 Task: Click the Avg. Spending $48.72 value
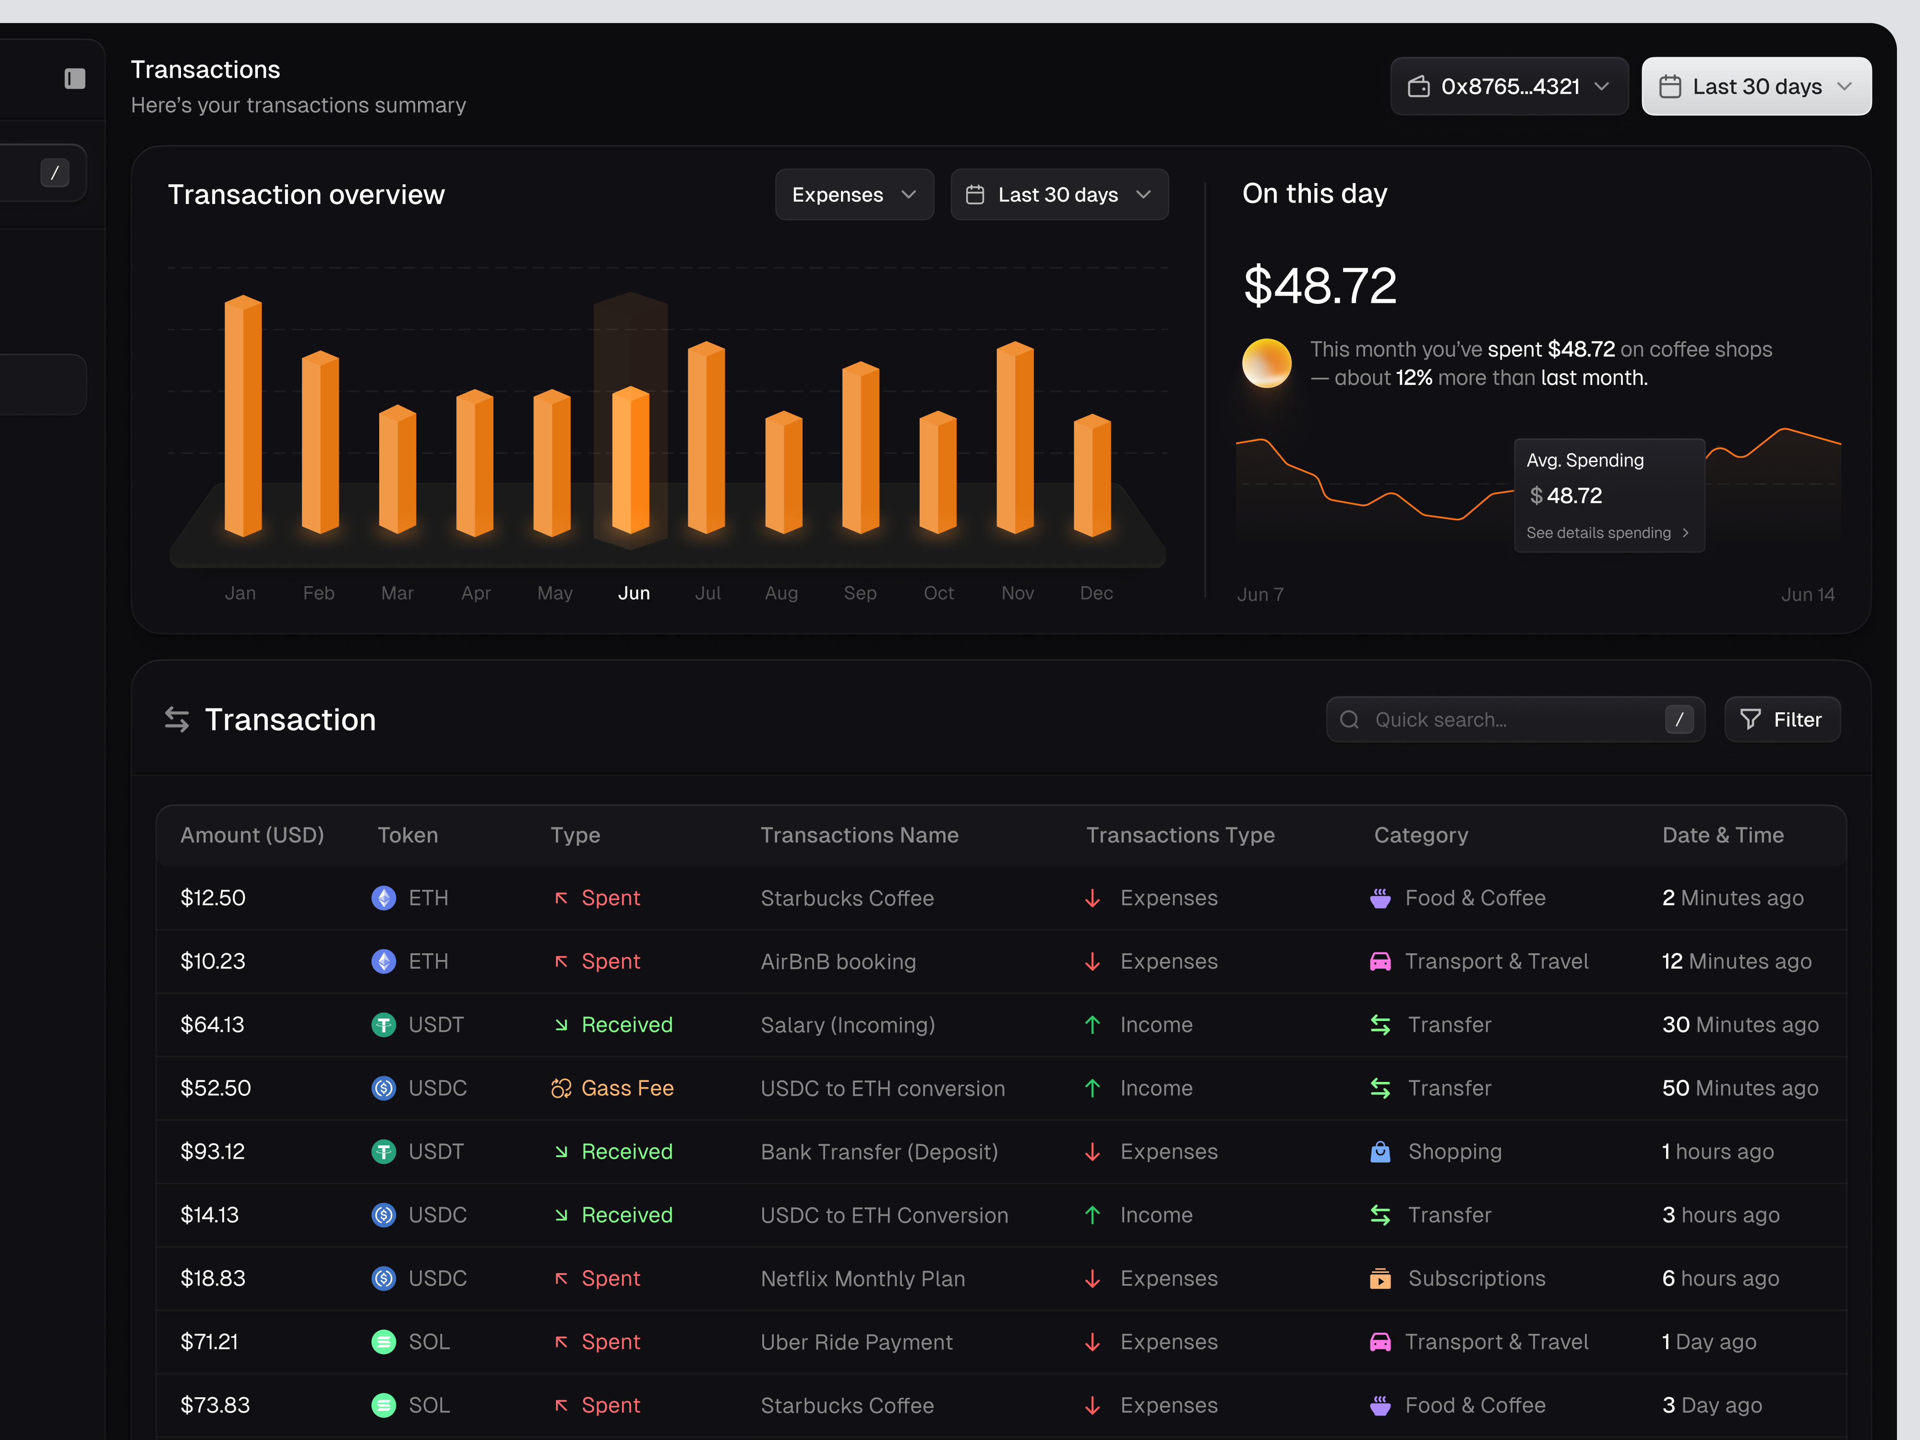pyautogui.click(x=1566, y=496)
